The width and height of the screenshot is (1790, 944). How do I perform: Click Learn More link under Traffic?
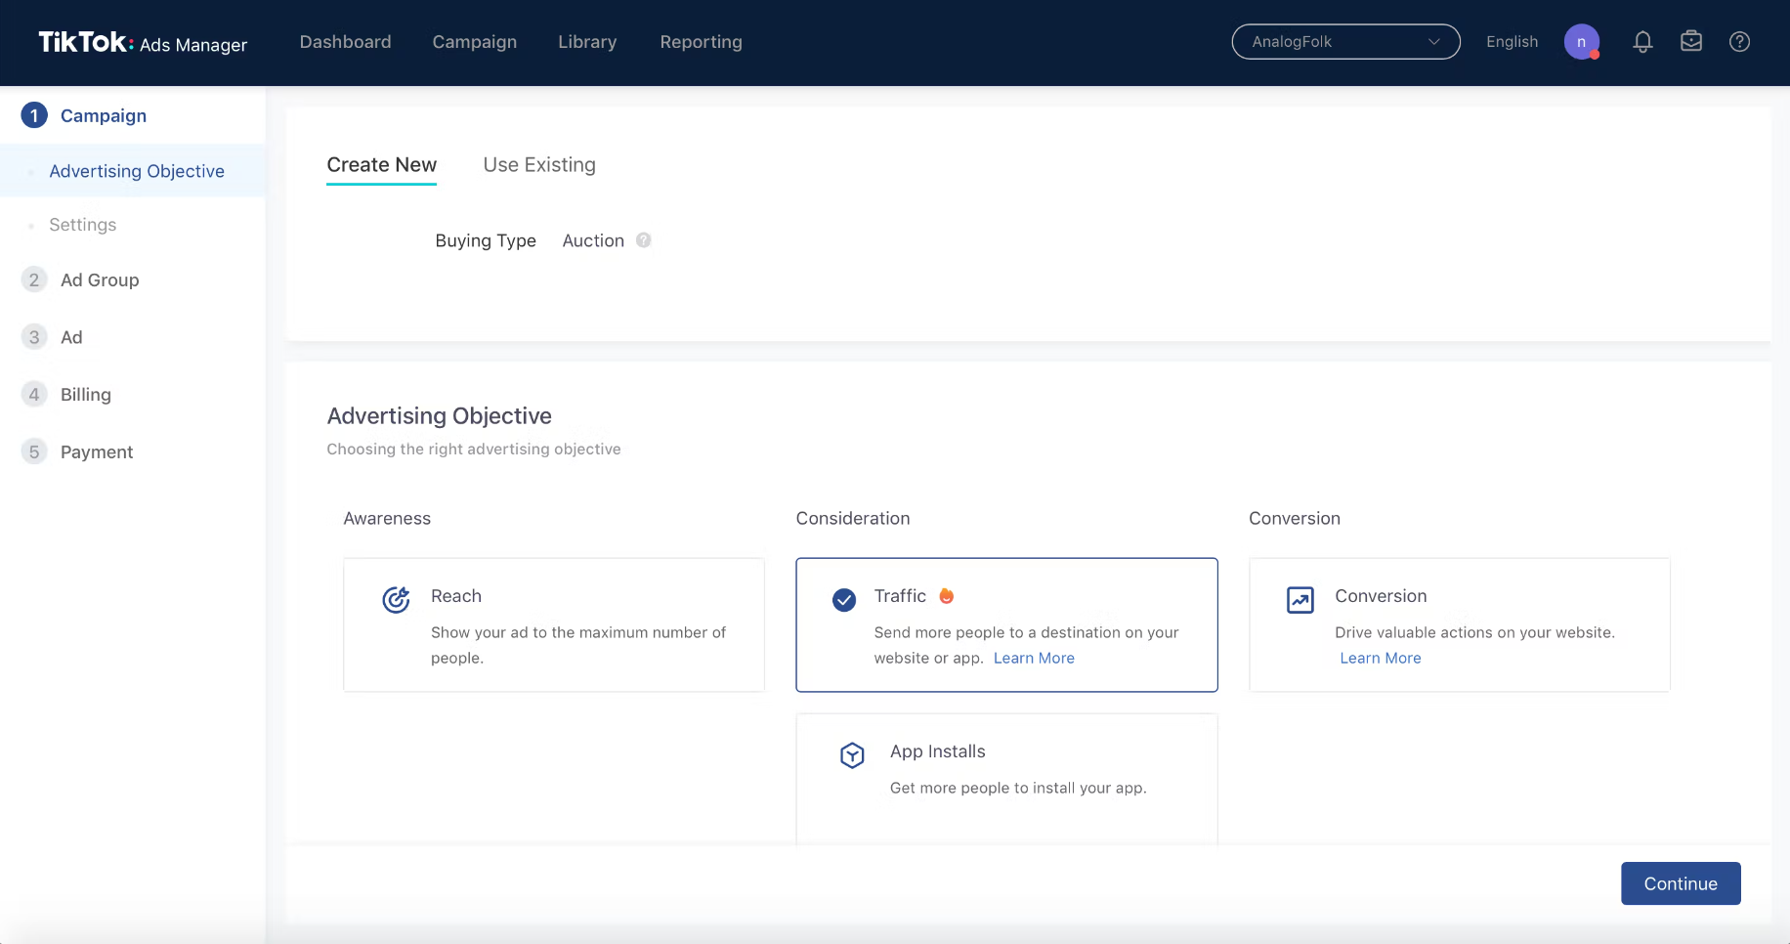(x=1034, y=659)
